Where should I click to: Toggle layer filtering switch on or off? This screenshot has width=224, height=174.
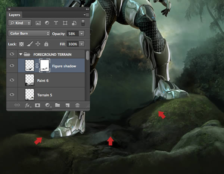click(x=83, y=23)
